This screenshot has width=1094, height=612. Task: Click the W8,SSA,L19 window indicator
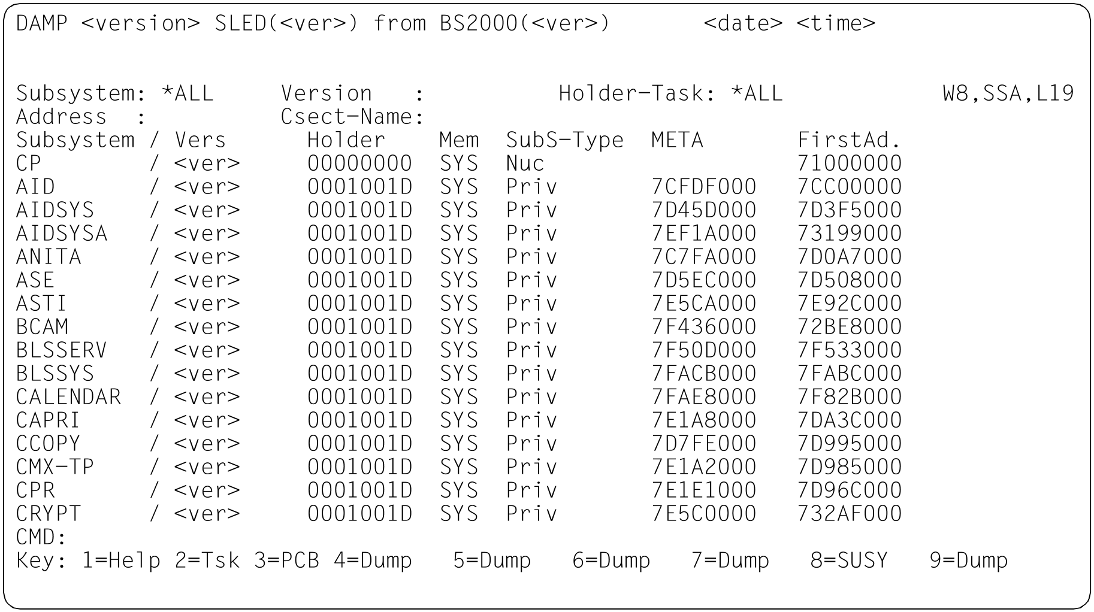click(1008, 93)
